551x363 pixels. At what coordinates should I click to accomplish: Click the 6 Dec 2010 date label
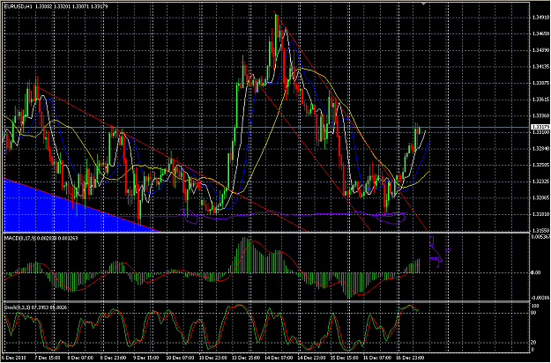[x=14, y=358]
